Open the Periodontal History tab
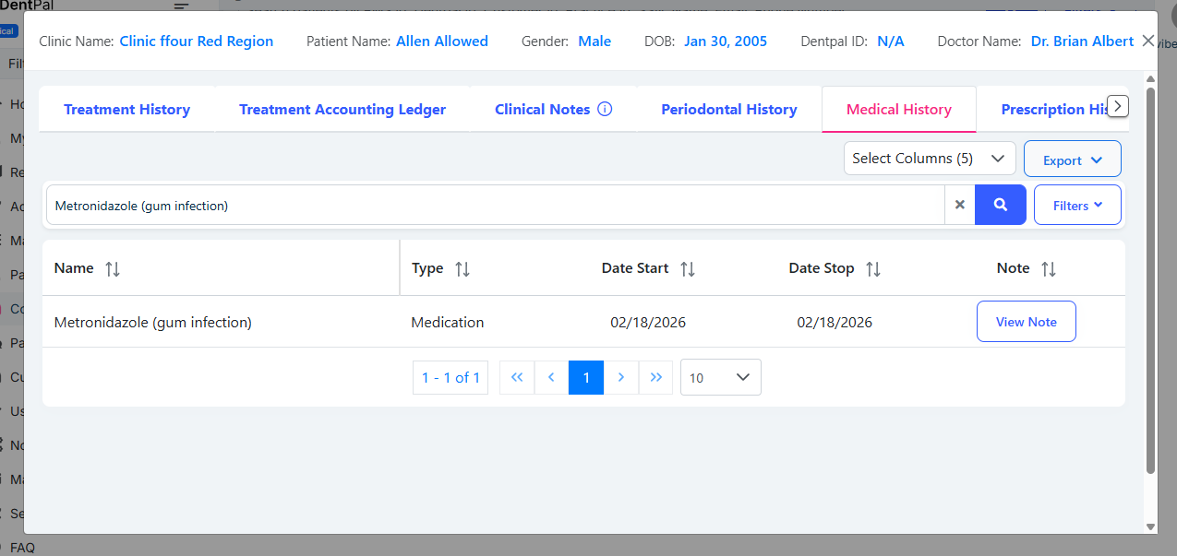This screenshot has width=1177, height=556. click(728, 109)
